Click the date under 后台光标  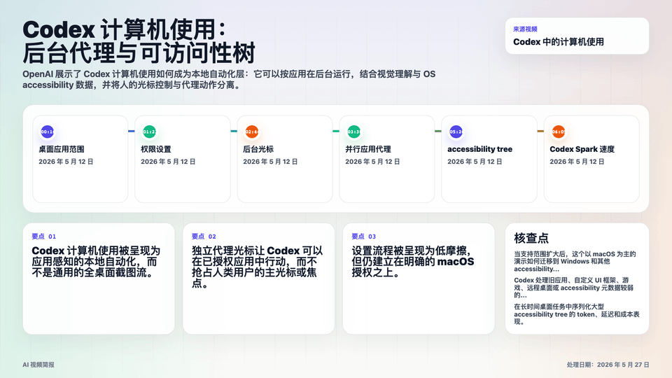(x=270, y=162)
